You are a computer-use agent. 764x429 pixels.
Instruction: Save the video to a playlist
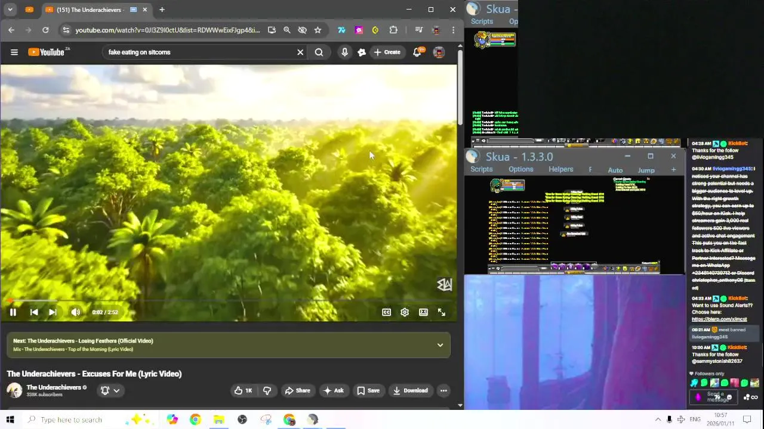click(x=368, y=391)
